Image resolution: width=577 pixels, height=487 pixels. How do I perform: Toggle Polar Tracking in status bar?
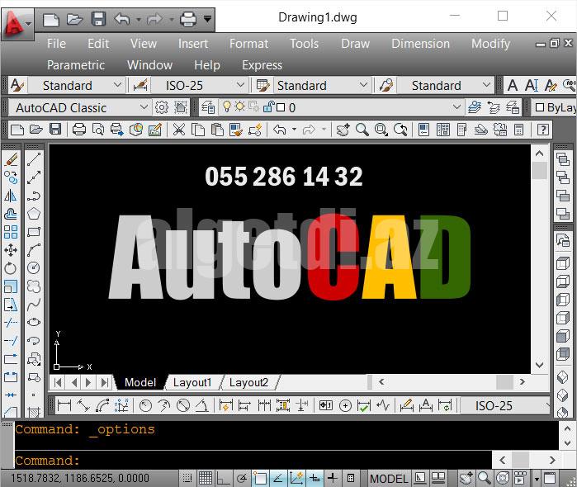pos(241,478)
